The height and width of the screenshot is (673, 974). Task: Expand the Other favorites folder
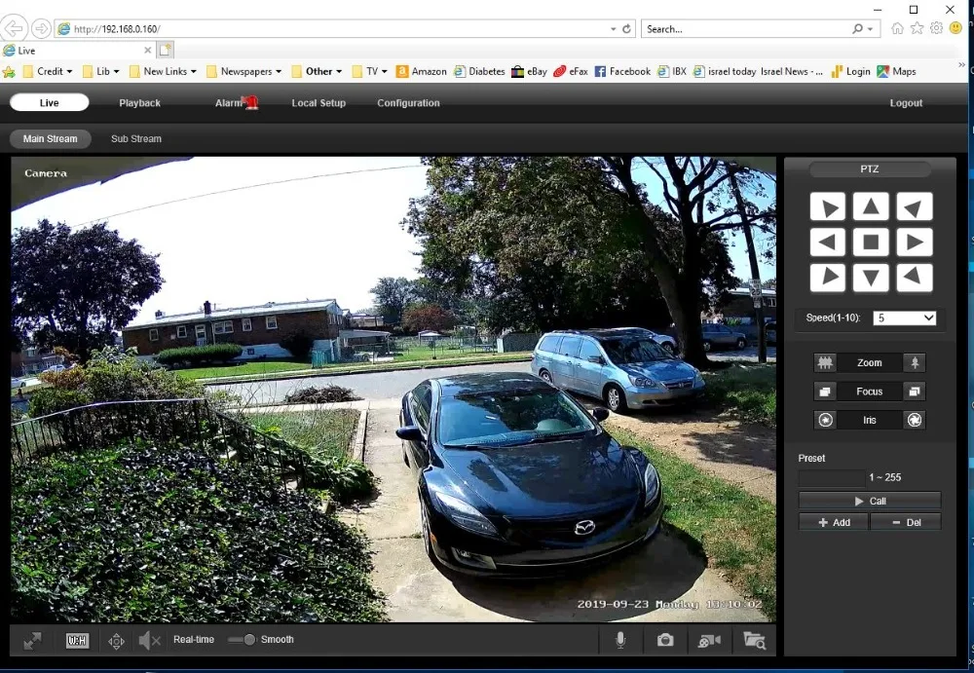(317, 71)
